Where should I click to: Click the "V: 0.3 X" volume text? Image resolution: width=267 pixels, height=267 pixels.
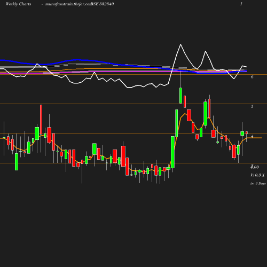tap(257, 175)
